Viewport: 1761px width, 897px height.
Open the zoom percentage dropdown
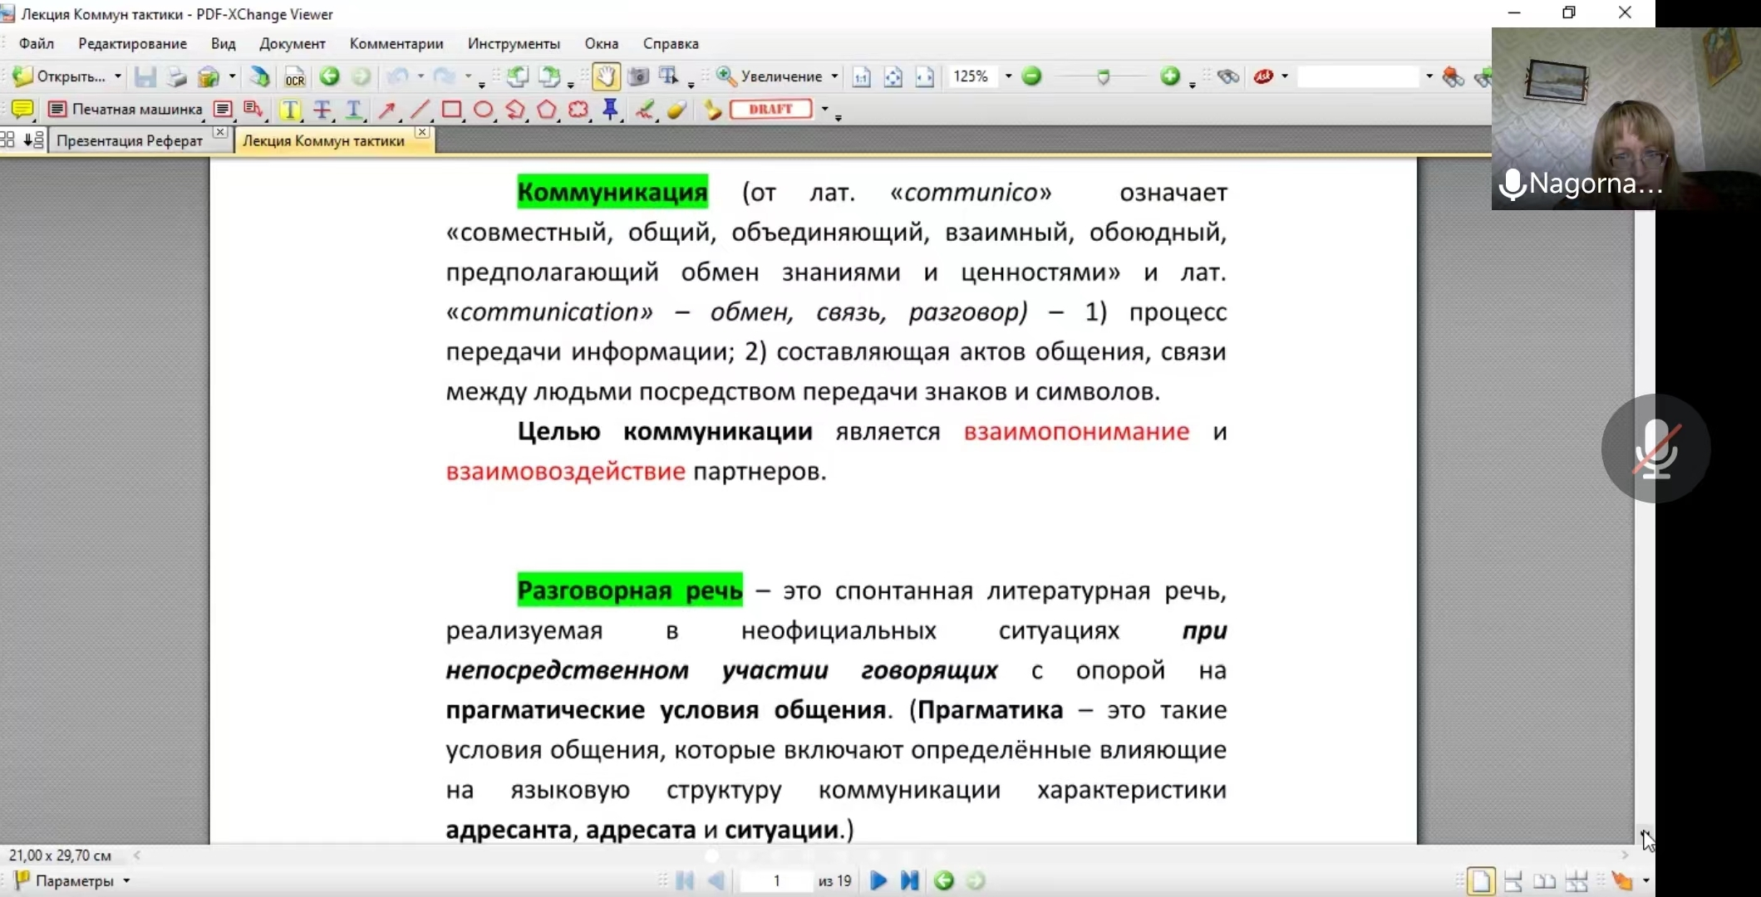click(x=1008, y=76)
